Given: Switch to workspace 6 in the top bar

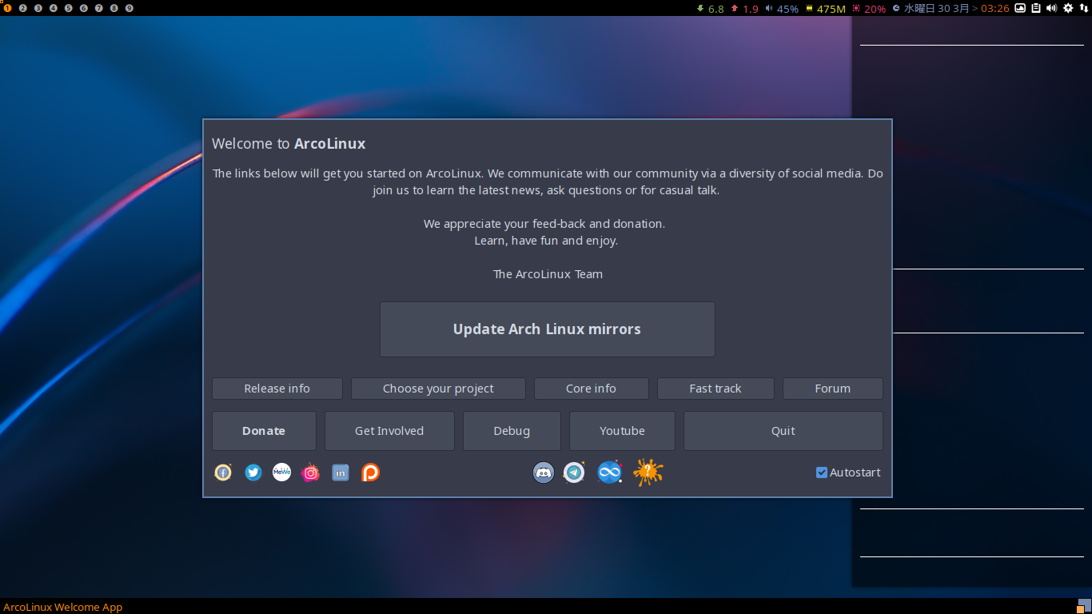Looking at the screenshot, I should (84, 8).
